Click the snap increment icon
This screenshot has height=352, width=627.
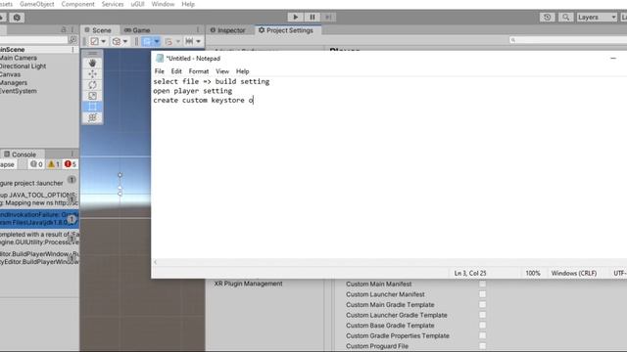[169, 41]
